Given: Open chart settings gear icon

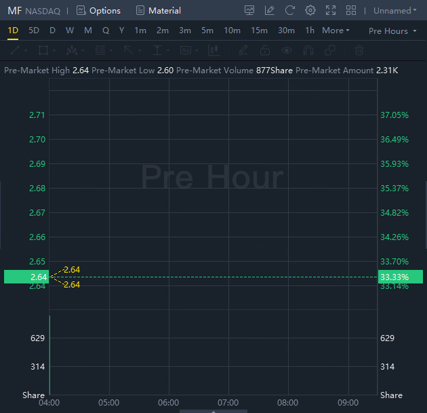Looking at the screenshot, I should point(310,11).
